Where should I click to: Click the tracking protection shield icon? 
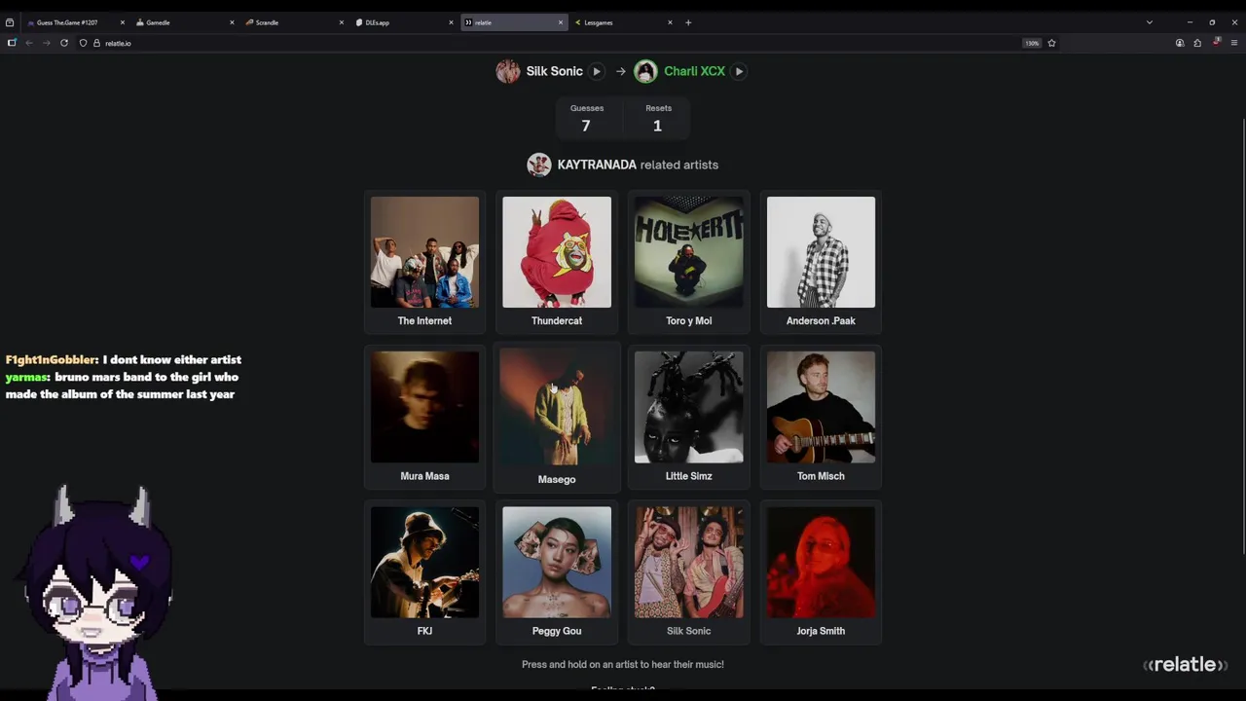pyautogui.click(x=83, y=43)
